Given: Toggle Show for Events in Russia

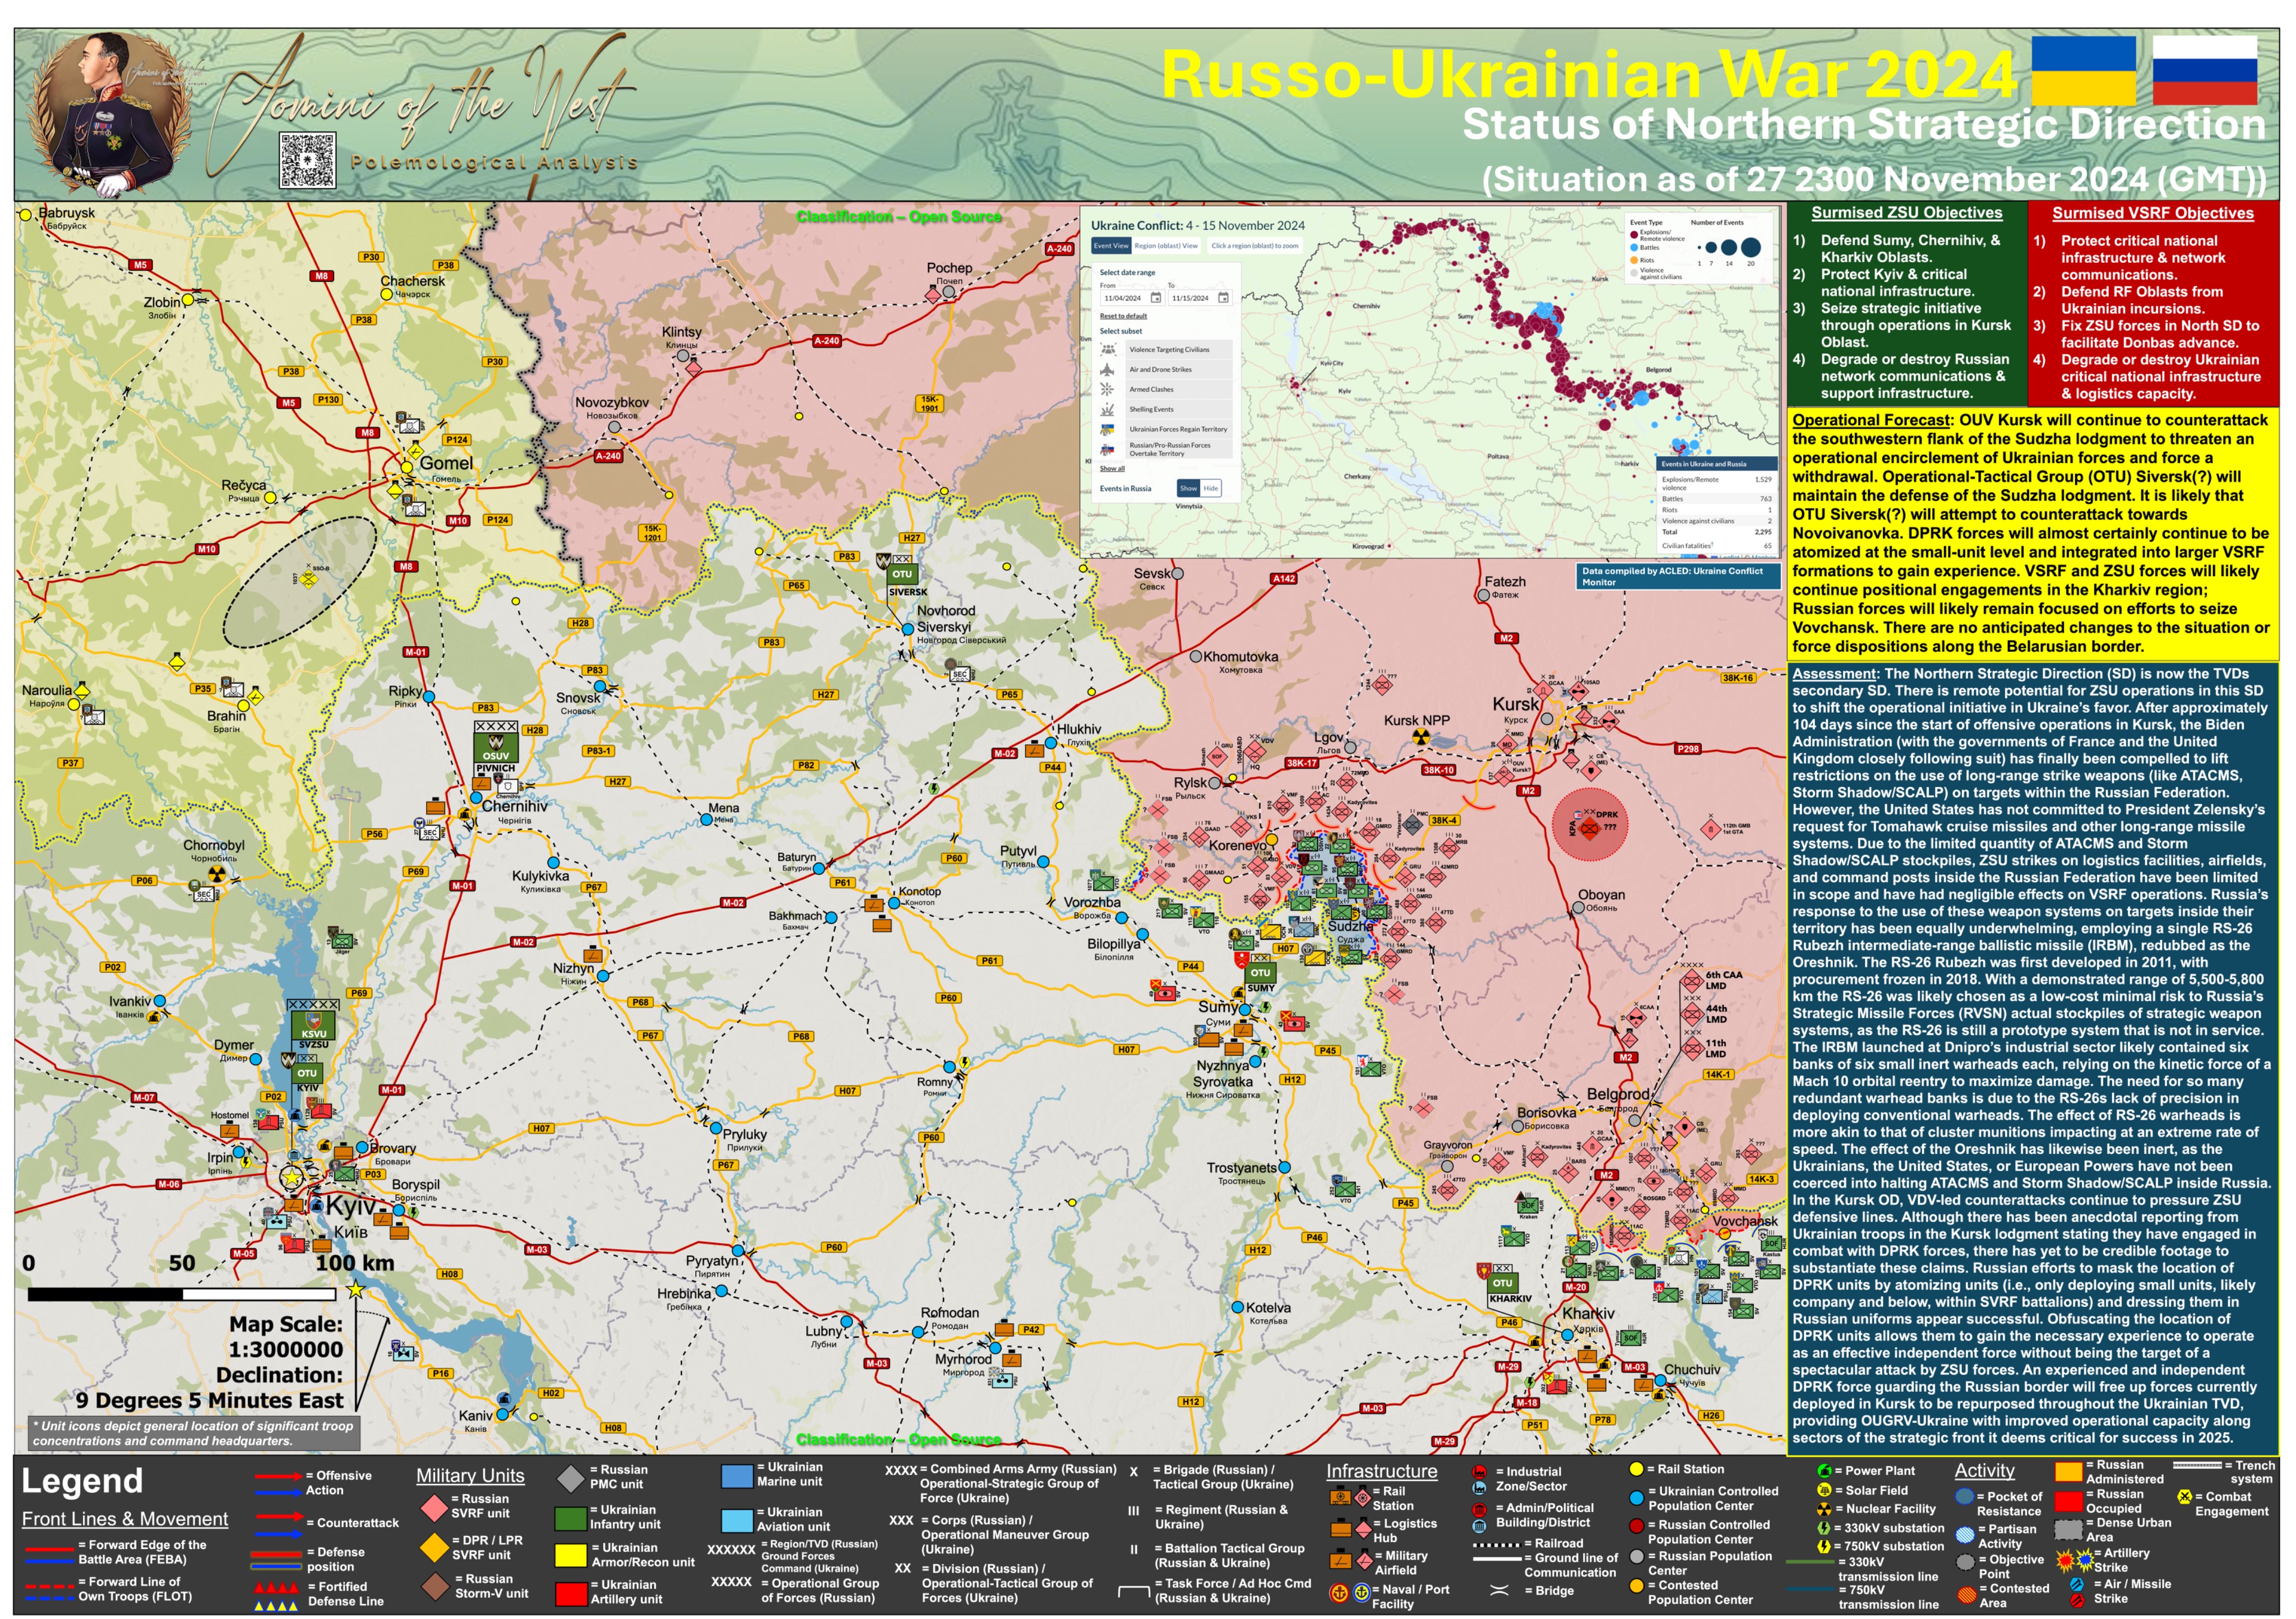Looking at the screenshot, I should pyautogui.click(x=1188, y=489).
